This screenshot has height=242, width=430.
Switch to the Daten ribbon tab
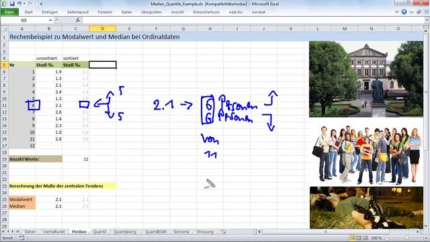point(127,12)
